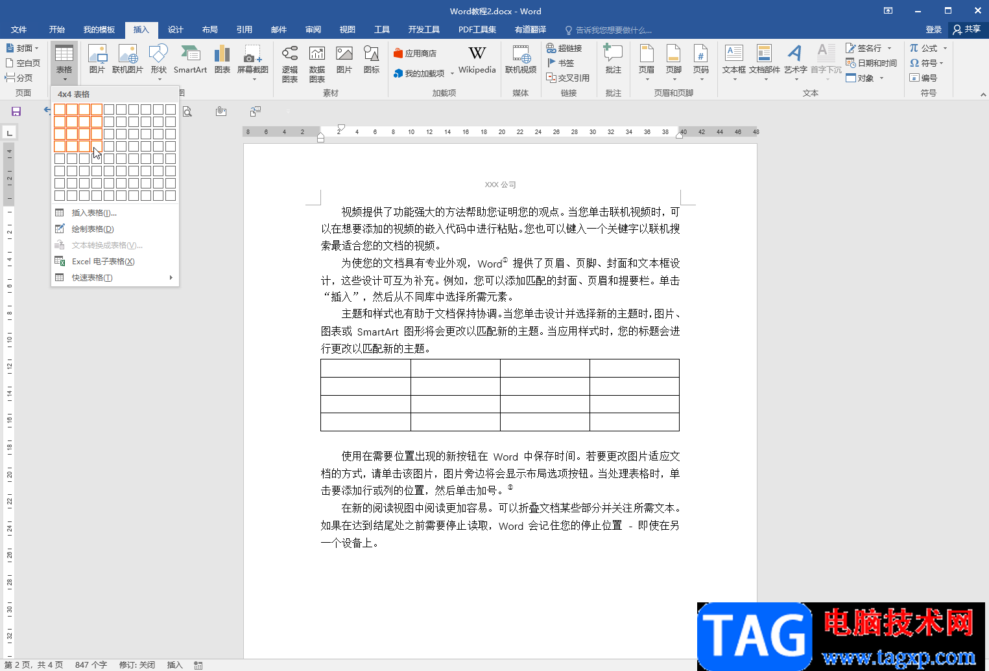The width and height of the screenshot is (989, 671).
Task: Click the 数据图表 icon
Action: [x=317, y=63]
